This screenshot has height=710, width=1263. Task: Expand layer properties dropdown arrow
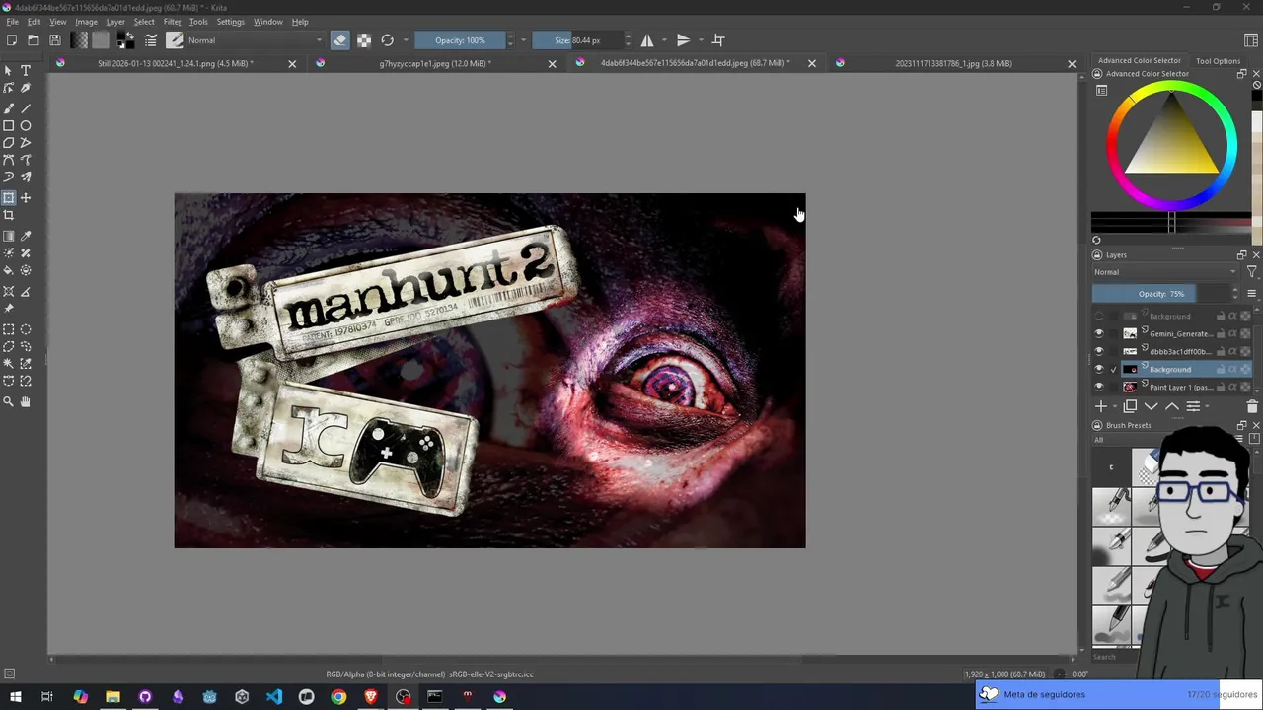pyautogui.click(x=1207, y=406)
